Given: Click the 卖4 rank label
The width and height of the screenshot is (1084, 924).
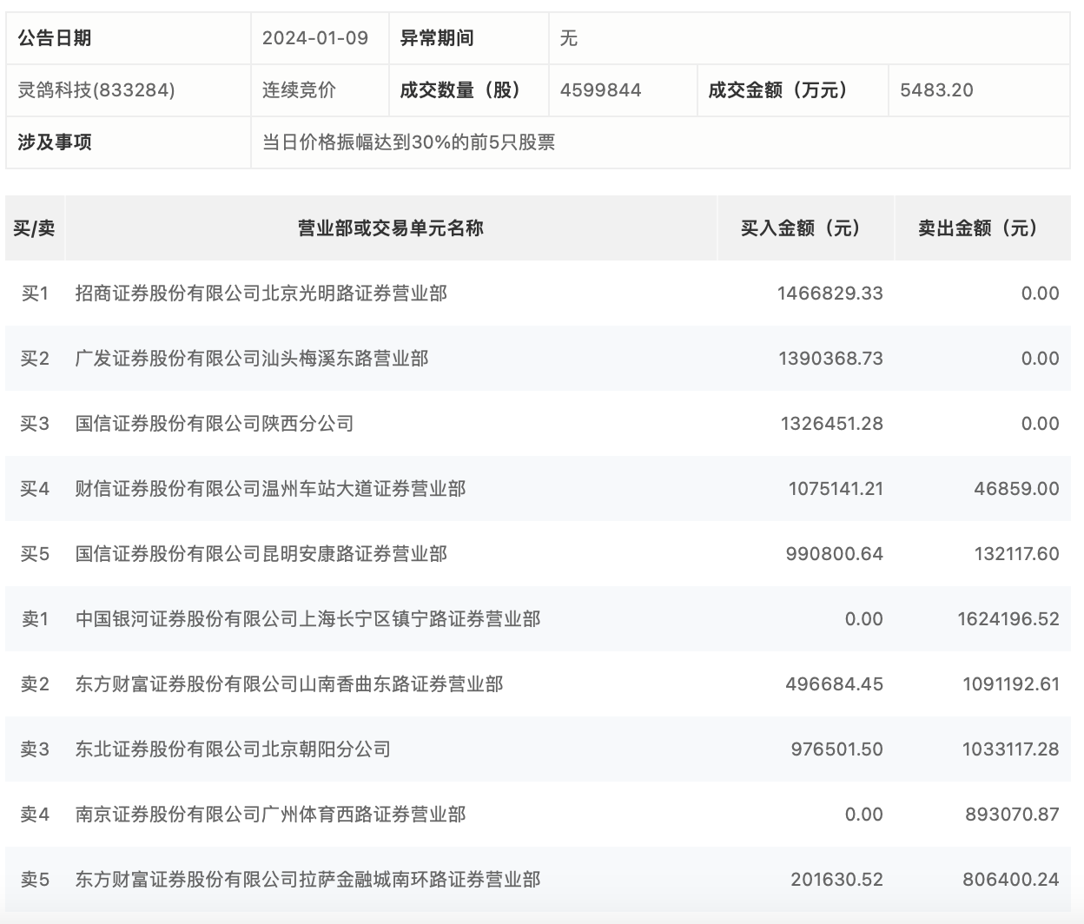Looking at the screenshot, I should click(35, 815).
